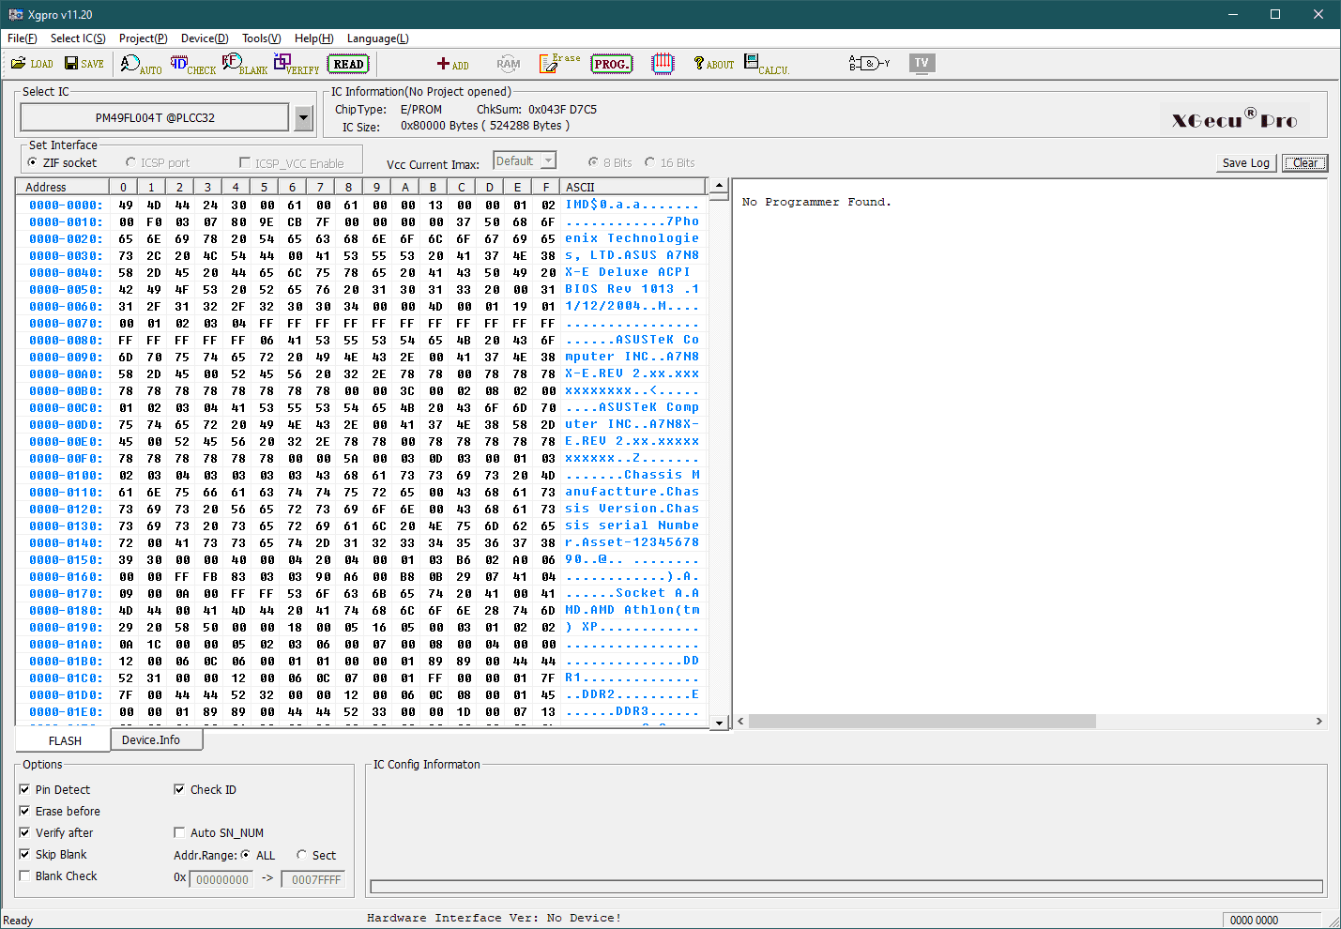Select the Sect address range radio button
This screenshot has width=1341, height=929.
302,855
